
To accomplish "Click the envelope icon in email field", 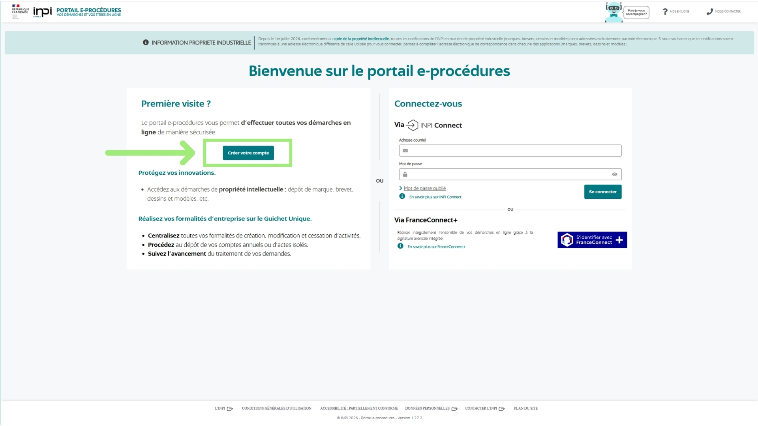I will click(x=405, y=150).
